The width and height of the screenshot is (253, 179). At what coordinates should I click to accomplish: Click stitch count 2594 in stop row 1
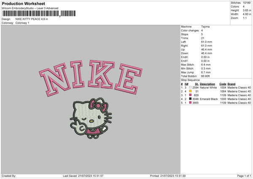coord(195,87)
